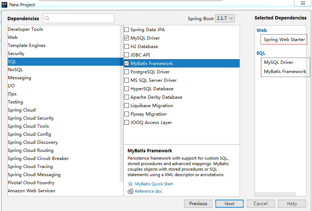The image size is (312, 211).
Task: Choose the Spring Cloud Security category
Action: (x=31, y=118)
